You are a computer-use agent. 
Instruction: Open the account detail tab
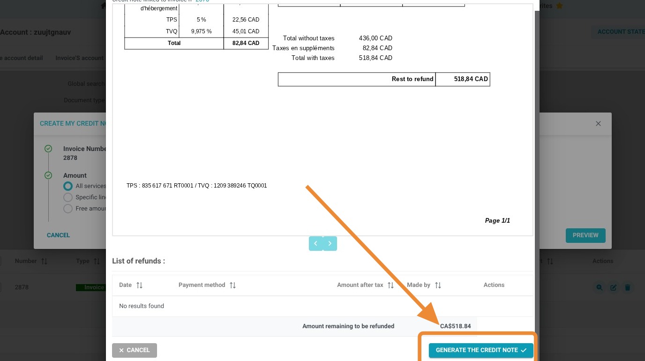22,58
